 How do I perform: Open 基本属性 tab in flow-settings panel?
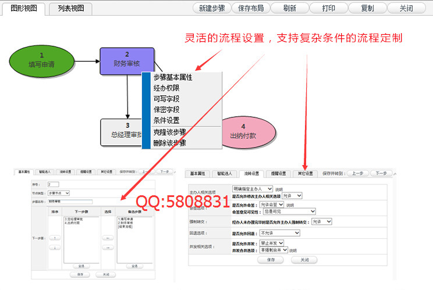pos(198,174)
